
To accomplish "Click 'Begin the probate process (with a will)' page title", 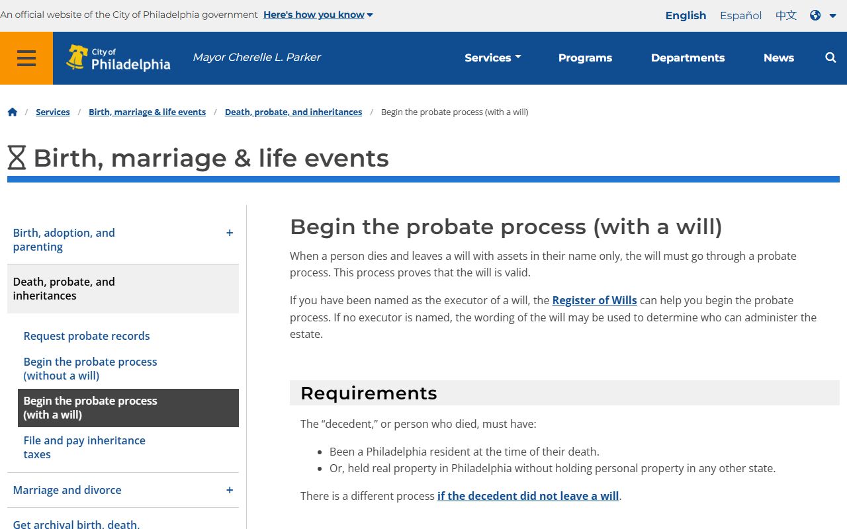I will [x=506, y=227].
